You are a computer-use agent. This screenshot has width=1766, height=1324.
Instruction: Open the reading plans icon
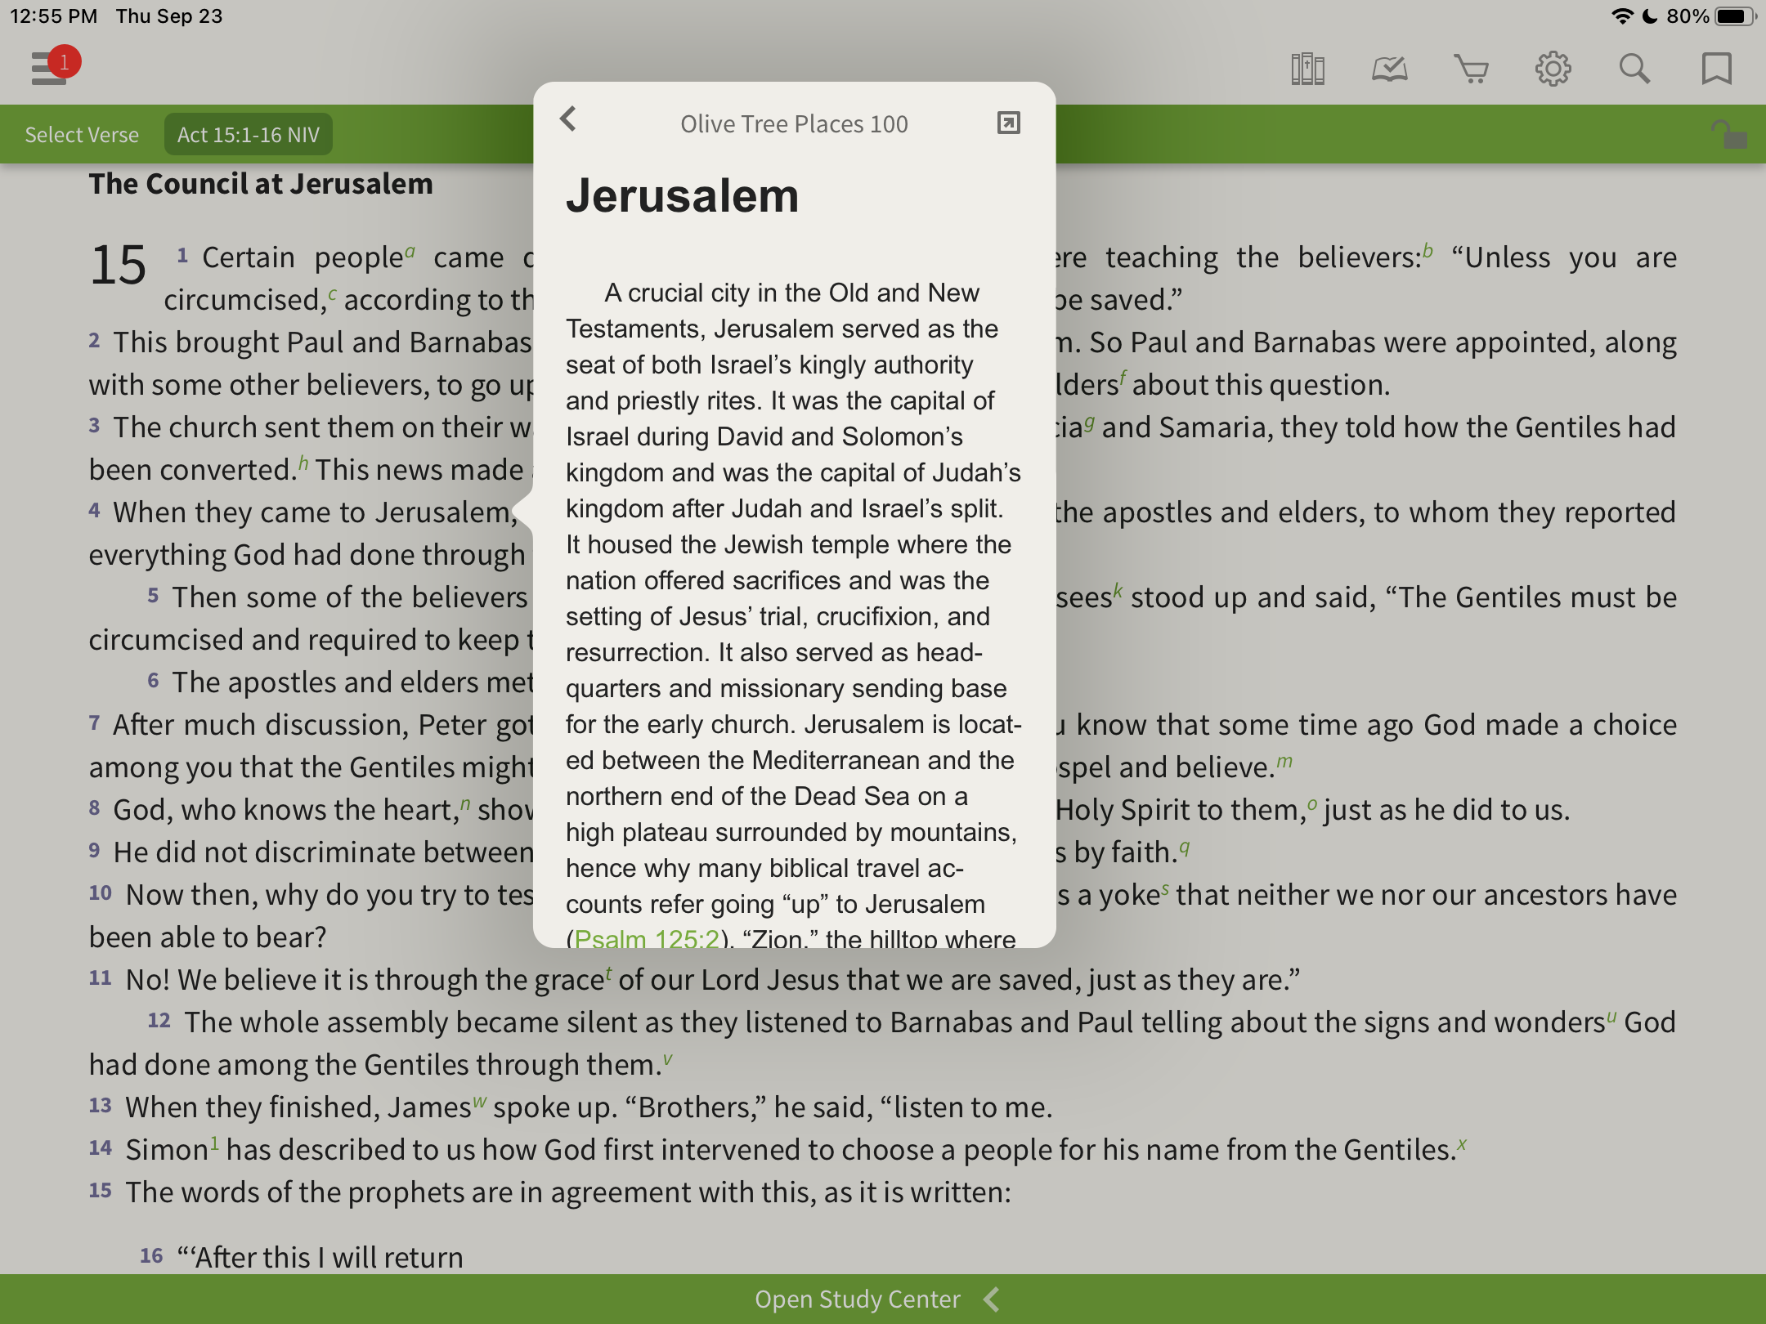pos(1389,69)
